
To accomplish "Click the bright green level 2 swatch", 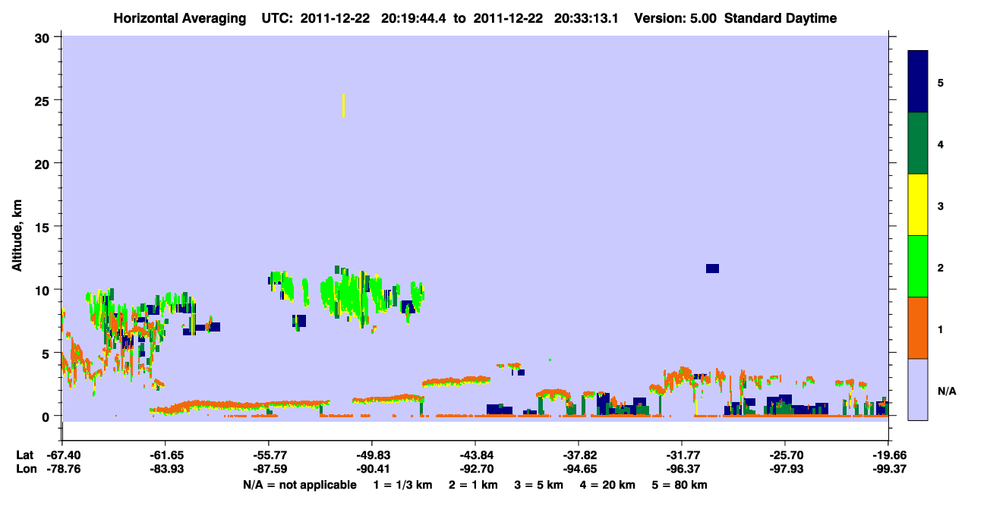I will [918, 266].
